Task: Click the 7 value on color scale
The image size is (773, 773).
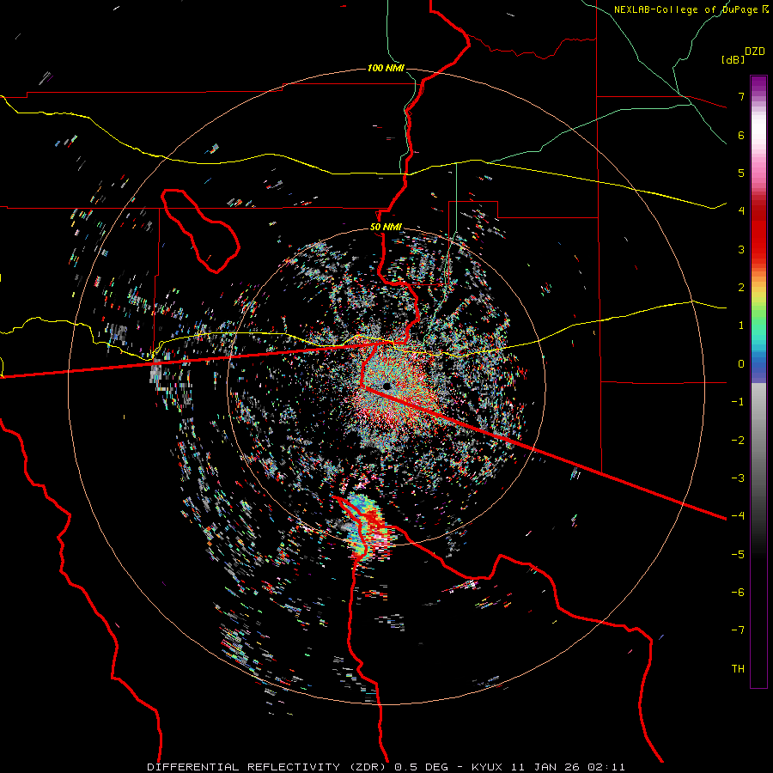Action: [x=741, y=96]
